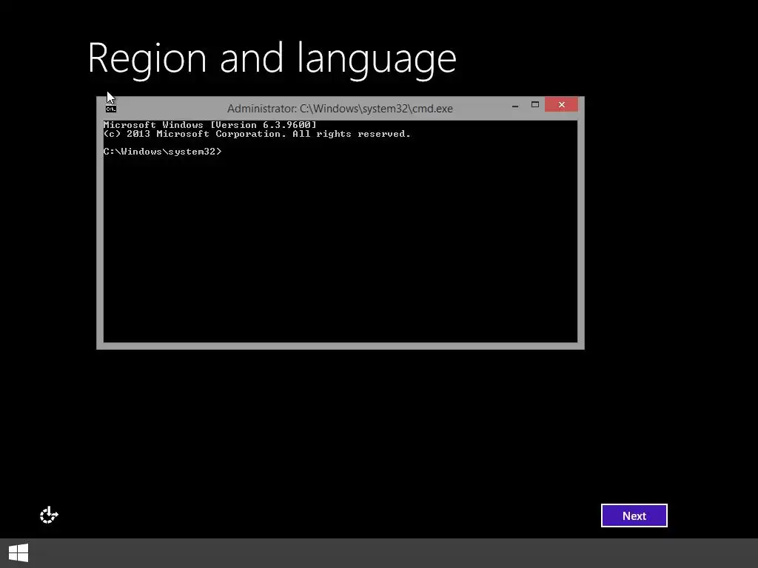Click the Region and language heading
The image size is (758, 568).
pos(272,59)
